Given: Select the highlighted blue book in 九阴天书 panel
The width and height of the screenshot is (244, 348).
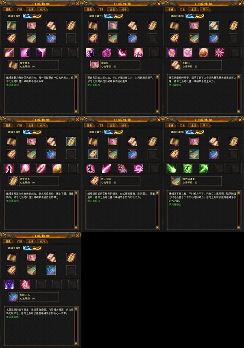Looking at the screenshot, I should point(51,270).
